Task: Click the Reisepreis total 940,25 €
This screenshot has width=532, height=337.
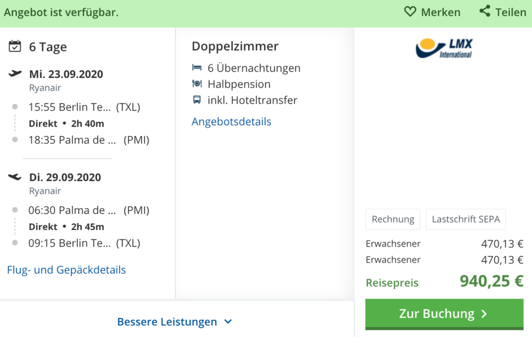Action: click(491, 281)
